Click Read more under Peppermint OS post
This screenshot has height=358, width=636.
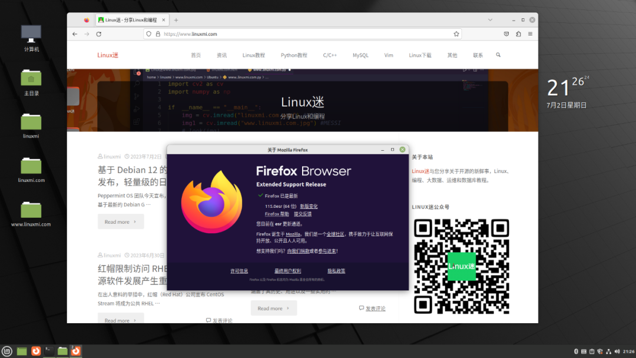point(121,222)
